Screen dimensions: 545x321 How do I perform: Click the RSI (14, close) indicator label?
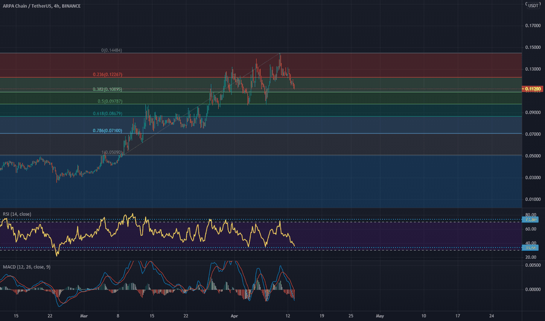coord(17,214)
